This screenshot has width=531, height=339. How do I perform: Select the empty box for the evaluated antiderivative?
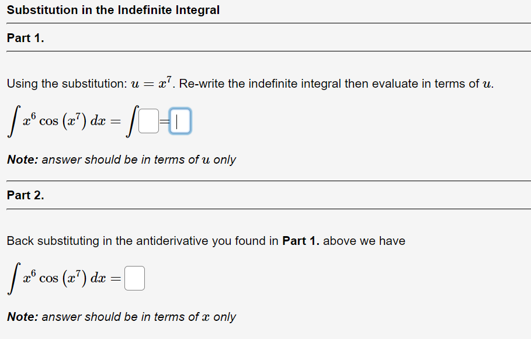tap(180, 120)
